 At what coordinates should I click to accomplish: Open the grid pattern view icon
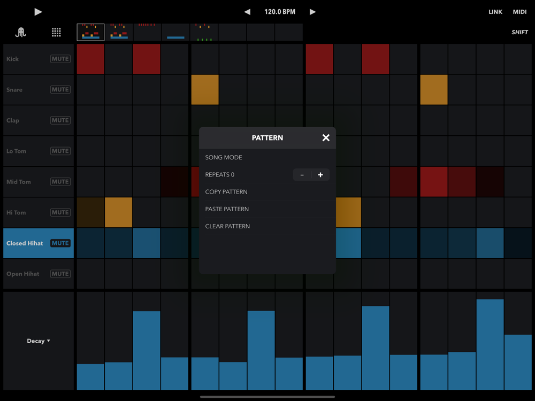pyautogui.click(x=56, y=33)
